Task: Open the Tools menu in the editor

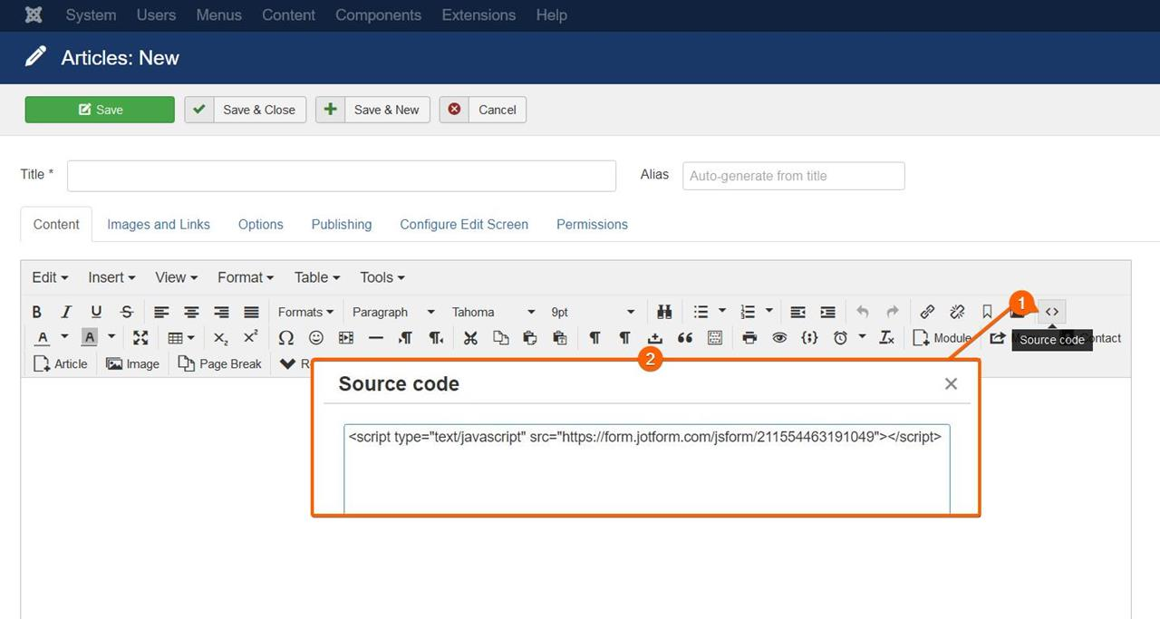Action: [381, 277]
